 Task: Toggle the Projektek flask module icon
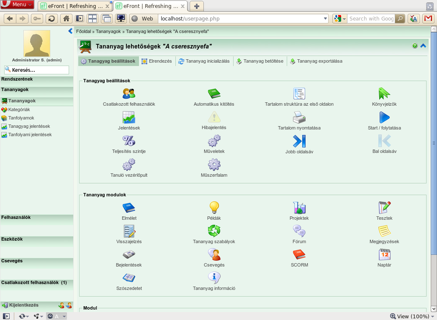point(299,208)
